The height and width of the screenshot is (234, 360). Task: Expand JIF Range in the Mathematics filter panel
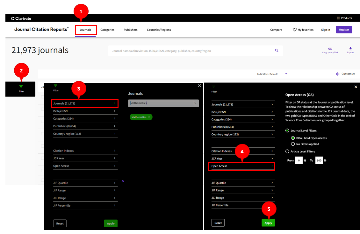pyautogui.click(x=85, y=190)
